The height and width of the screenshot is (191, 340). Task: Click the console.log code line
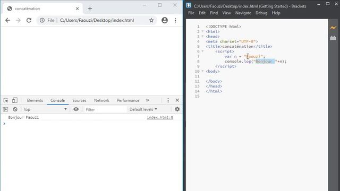[x=256, y=62]
